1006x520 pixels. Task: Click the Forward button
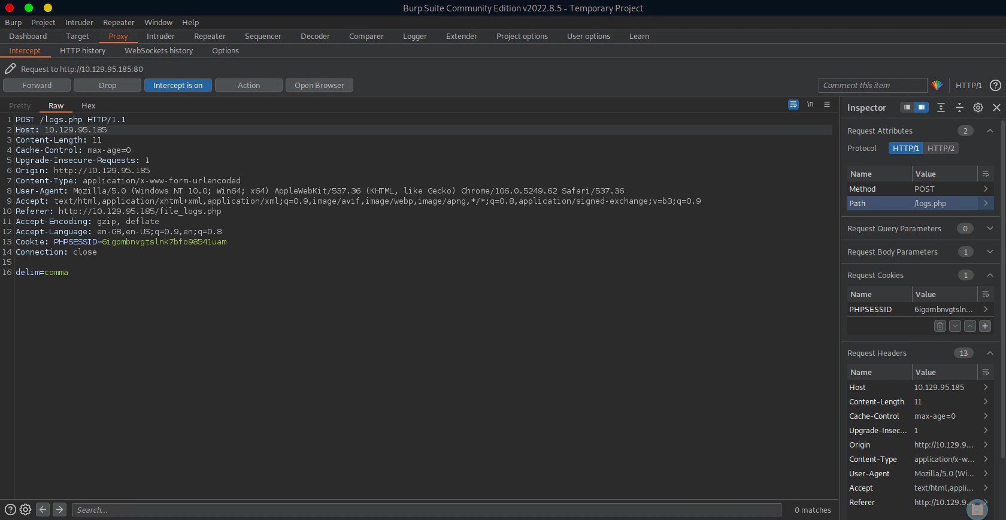[37, 85]
